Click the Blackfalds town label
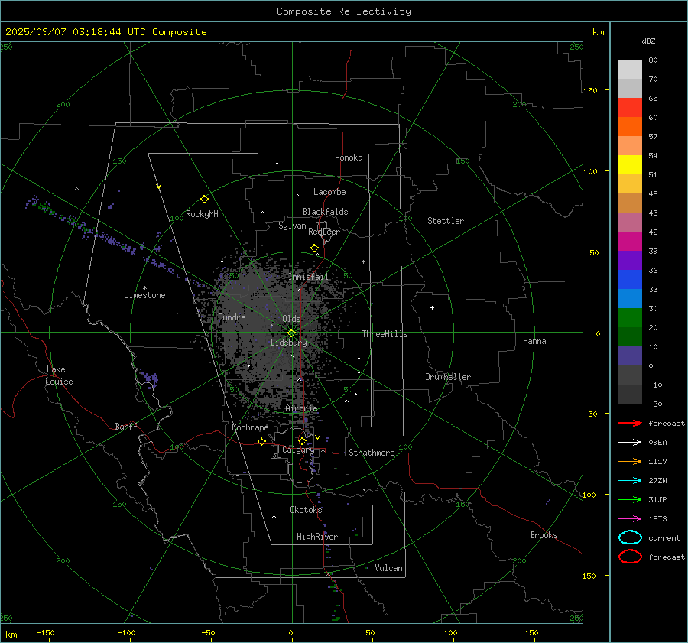Screen dimensions: 688x643 pos(325,212)
